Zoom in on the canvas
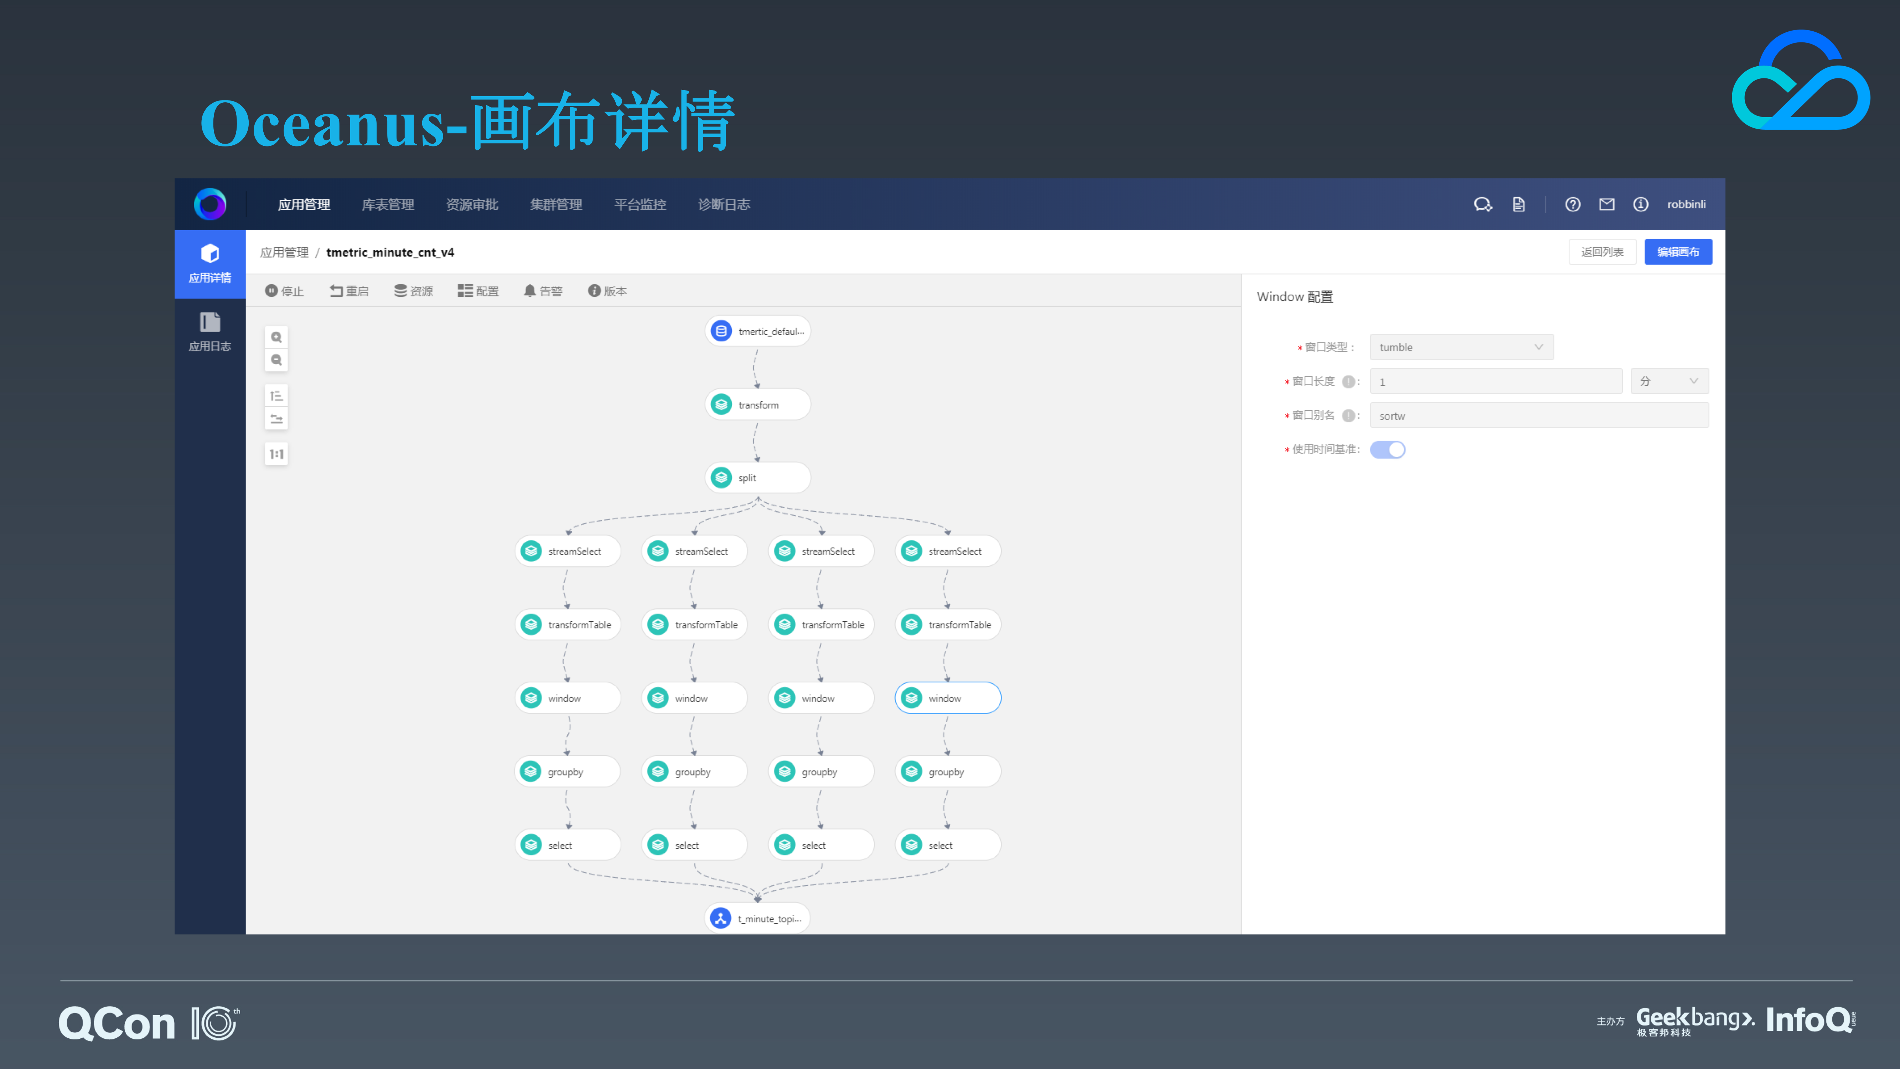The height and width of the screenshot is (1069, 1900). pos(276,337)
